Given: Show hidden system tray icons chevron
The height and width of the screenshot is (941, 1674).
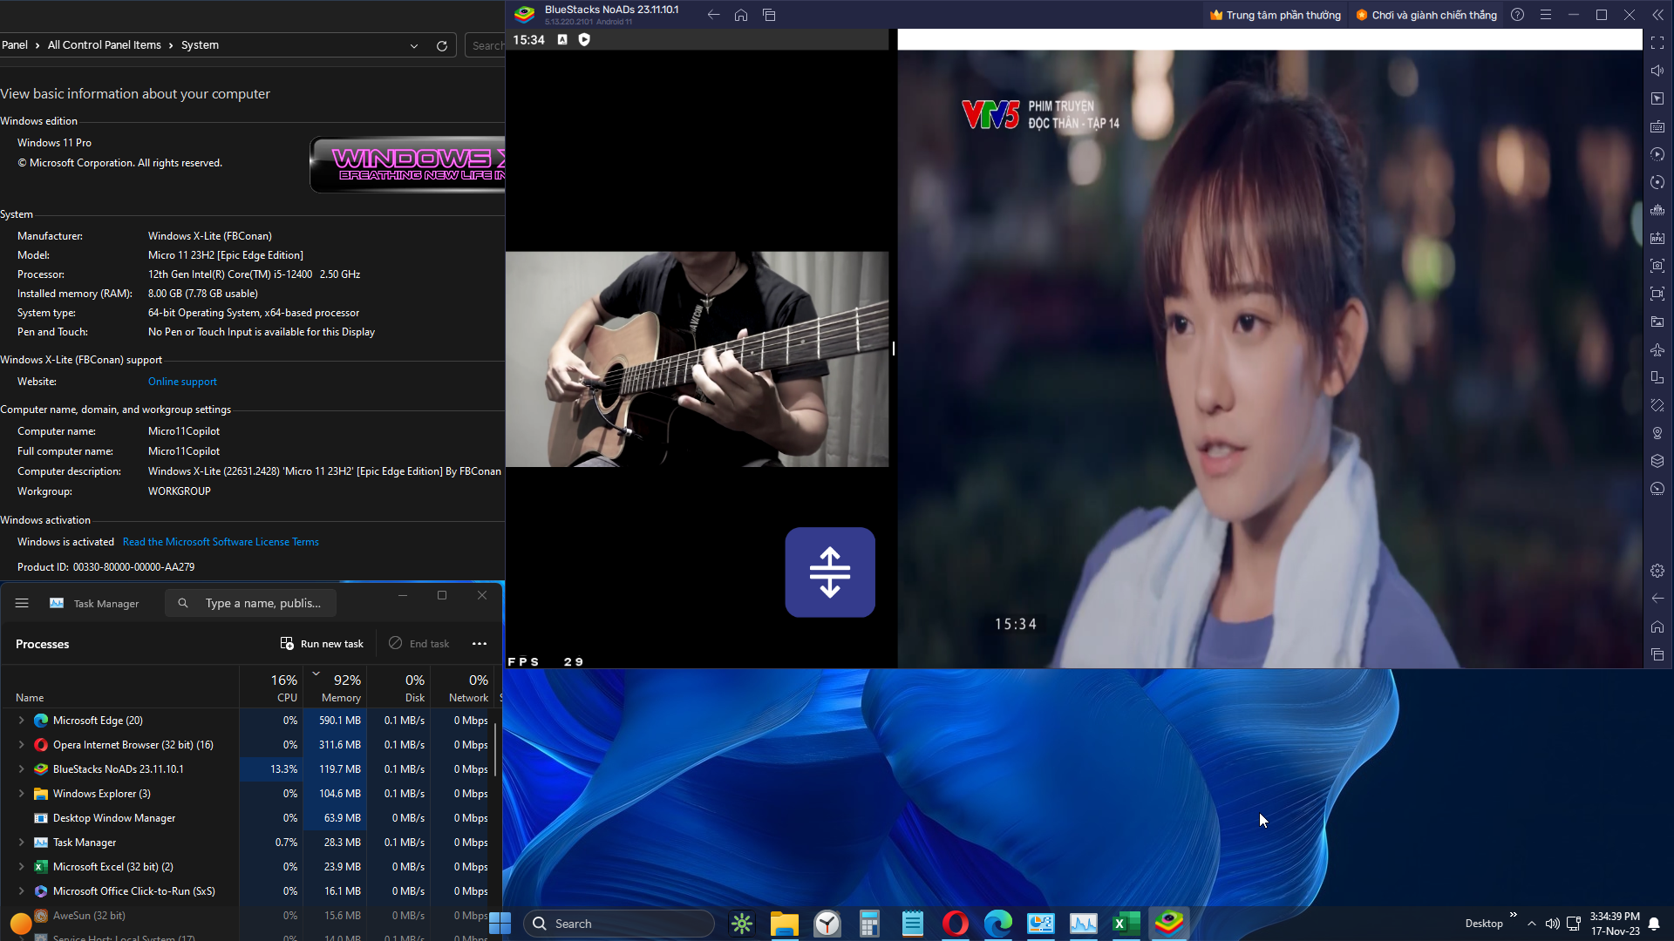Looking at the screenshot, I should point(1532,924).
